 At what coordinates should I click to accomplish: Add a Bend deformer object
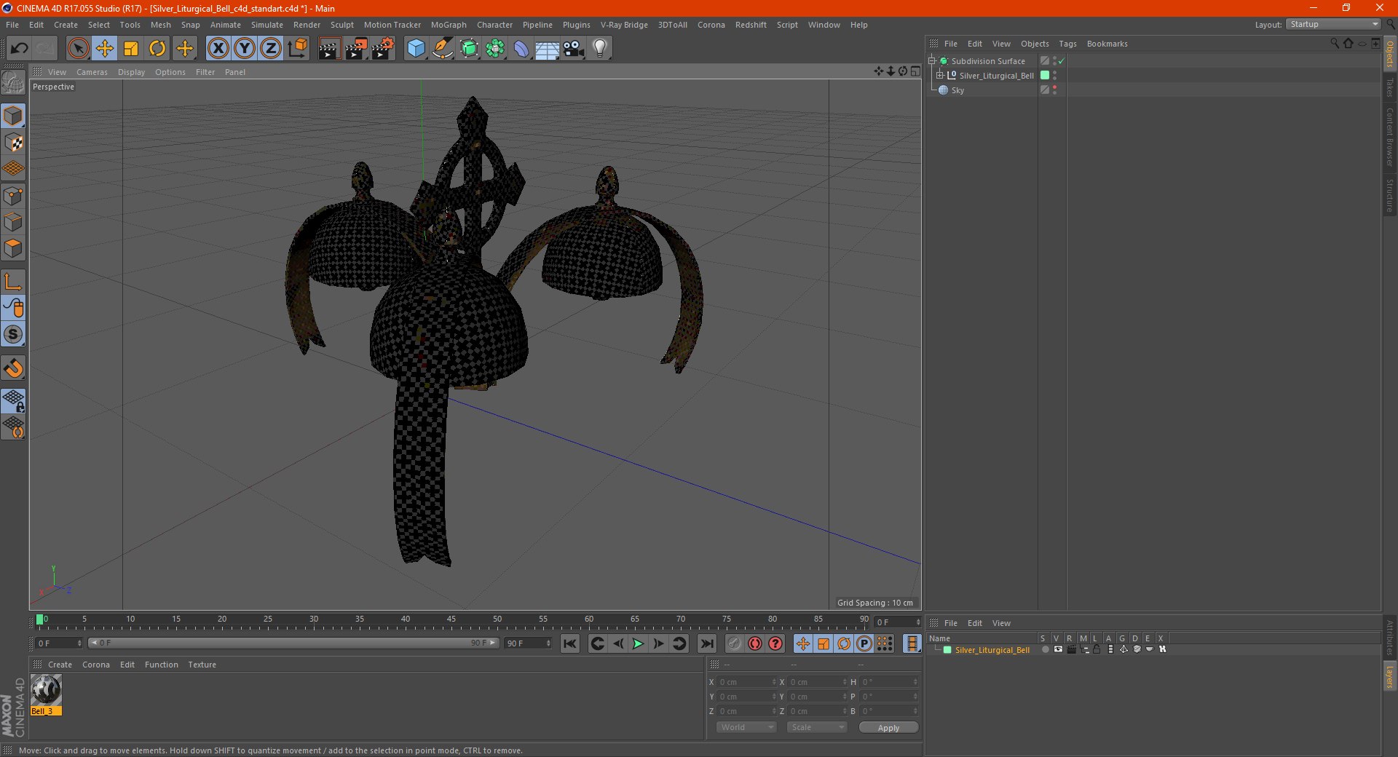521,49
